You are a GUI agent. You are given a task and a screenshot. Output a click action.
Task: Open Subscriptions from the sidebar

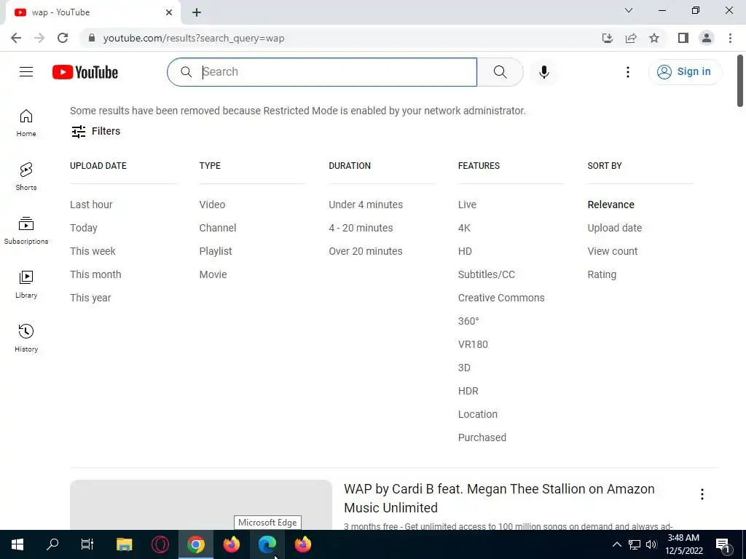click(26, 230)
